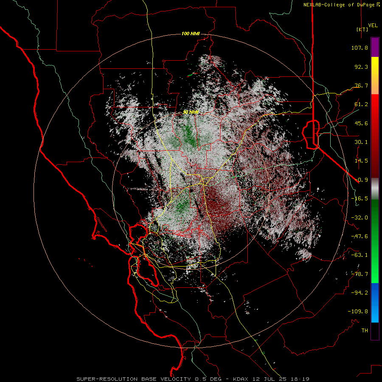Pick the green segment of velocity color bar

(375, 241)
